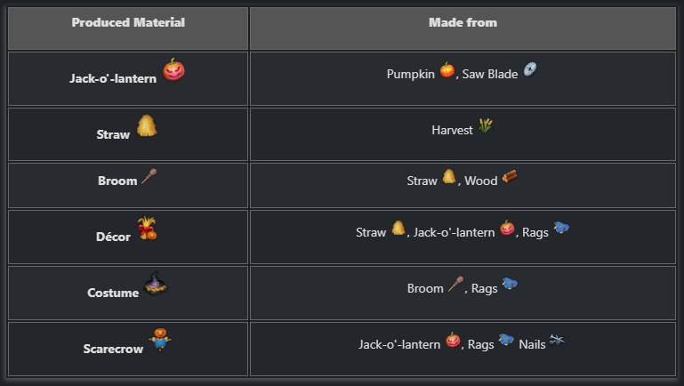Click the Harvest text label
This screenshot has height=386, width=684.
click(452, 130)
